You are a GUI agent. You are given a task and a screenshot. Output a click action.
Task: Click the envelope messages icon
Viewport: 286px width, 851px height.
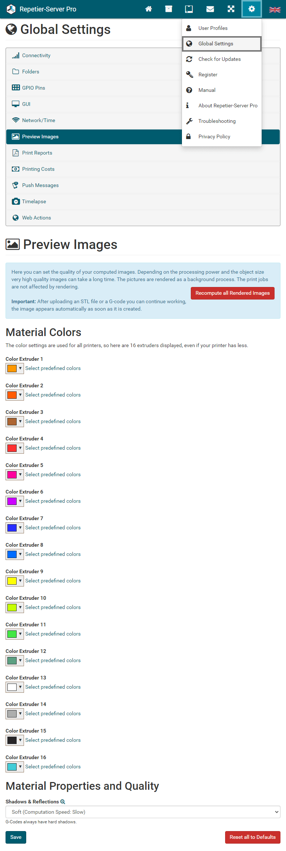point(210,9)
